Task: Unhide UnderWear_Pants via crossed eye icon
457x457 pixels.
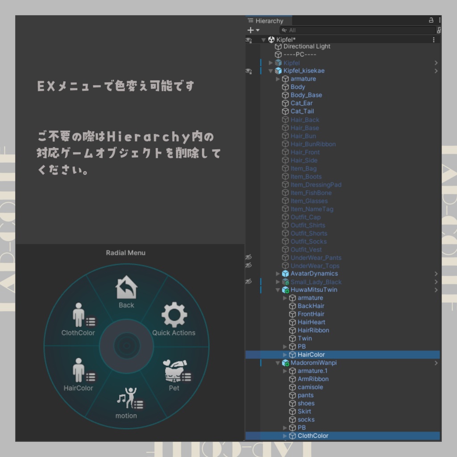Action: point(249,257)
